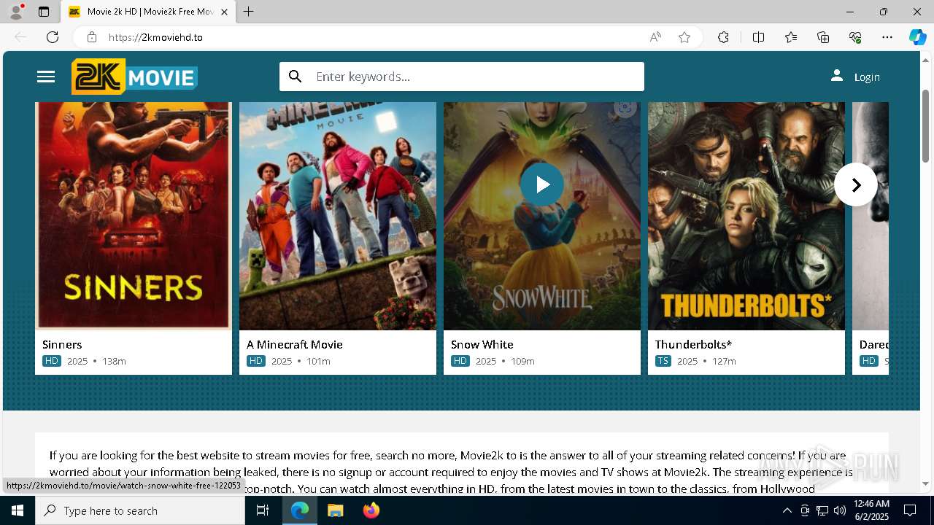Image resolution: width=934 pixels, height=525 pixels.
Task: Click the taskbar clock and date
Action: [x=871, y=510]
